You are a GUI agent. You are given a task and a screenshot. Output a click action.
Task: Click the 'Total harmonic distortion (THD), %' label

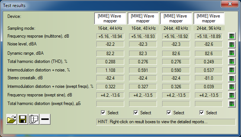click(x=38, y=61)
